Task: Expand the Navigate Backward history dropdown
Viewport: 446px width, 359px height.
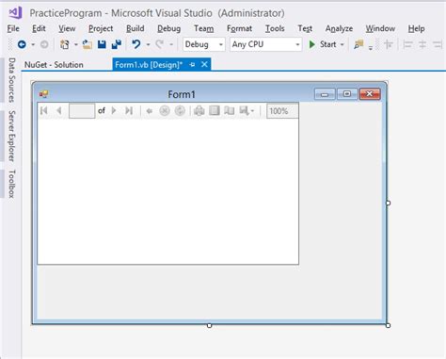Action: coord(33,44)
